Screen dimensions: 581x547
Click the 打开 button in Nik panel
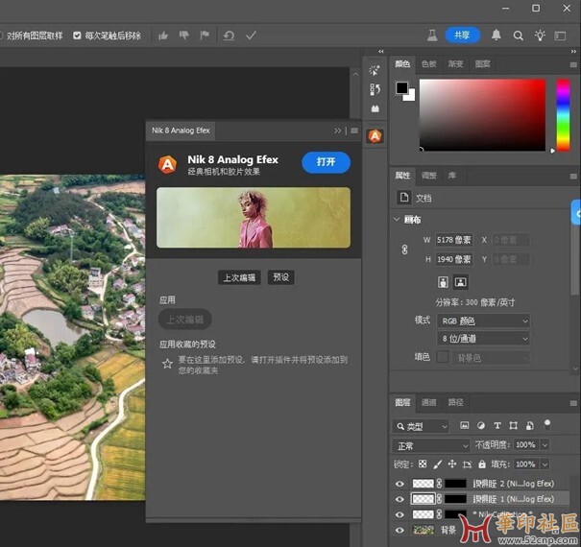326,162
